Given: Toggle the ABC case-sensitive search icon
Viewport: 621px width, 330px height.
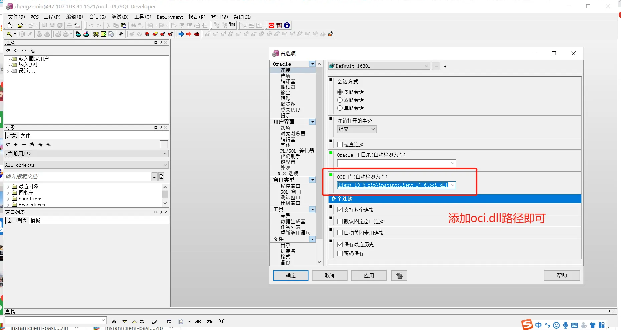Looking at the screenshot, I should tap(198, 322).
